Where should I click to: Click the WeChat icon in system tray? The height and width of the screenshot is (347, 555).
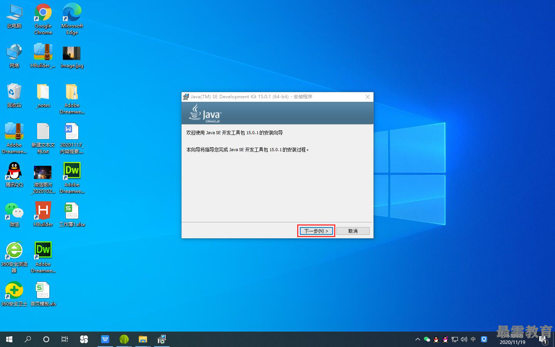click(x=427, y=339)
